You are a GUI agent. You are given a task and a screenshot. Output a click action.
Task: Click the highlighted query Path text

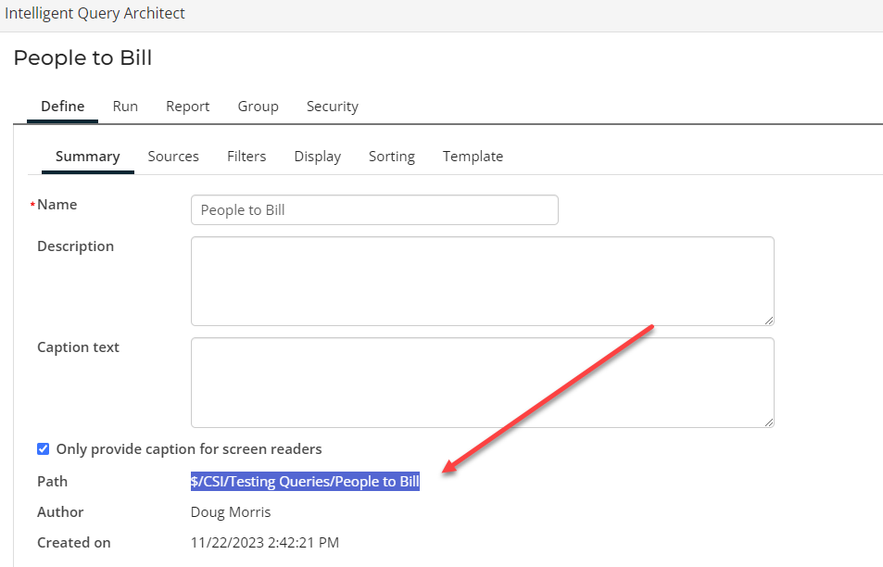(305, 482)
